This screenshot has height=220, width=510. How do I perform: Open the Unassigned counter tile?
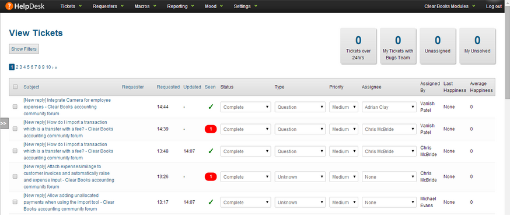point(438,46)
